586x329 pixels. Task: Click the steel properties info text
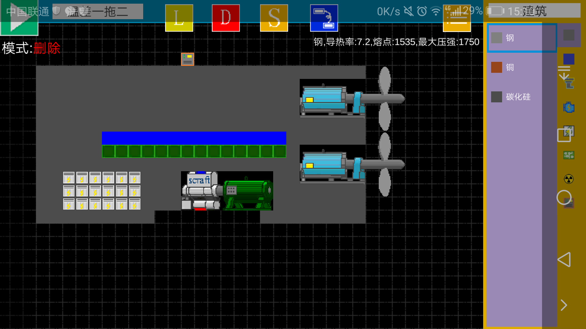tap(396, 42)
